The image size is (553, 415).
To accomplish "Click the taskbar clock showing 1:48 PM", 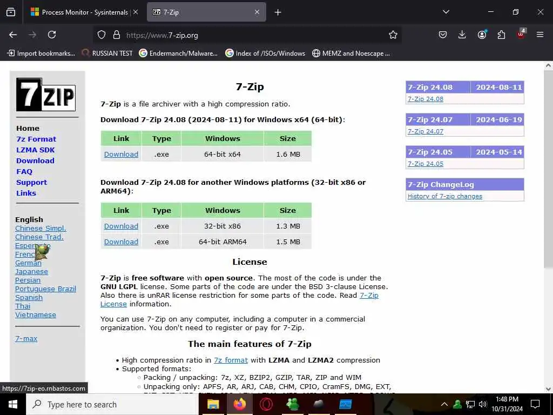I will (x=507, y=404).
